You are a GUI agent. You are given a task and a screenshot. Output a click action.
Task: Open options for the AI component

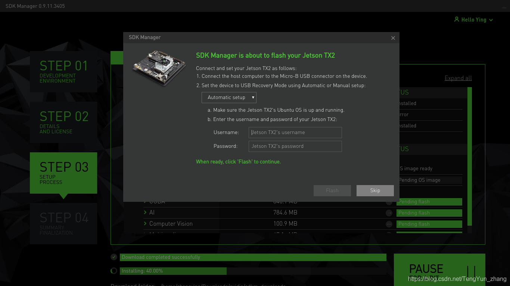click(389, 213)
